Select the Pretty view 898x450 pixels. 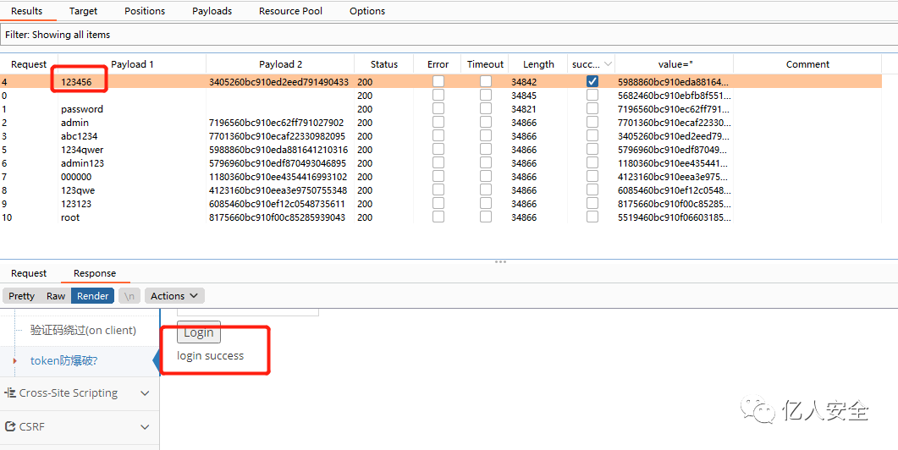point(22,296)
